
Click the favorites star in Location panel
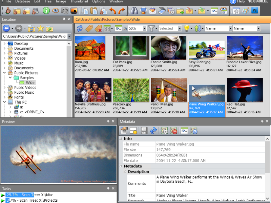(41, 28)
